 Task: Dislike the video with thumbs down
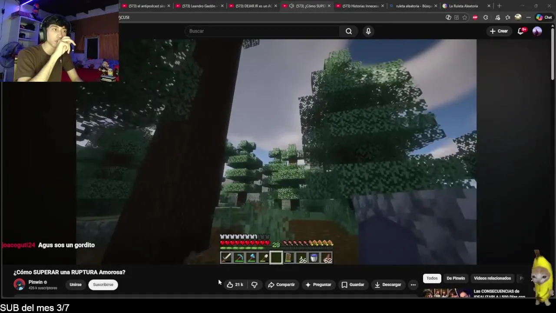[x=255, y=284]
